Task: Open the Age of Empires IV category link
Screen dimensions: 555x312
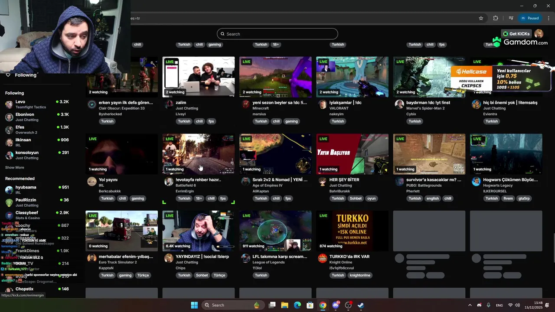Action: click(268, 185)
